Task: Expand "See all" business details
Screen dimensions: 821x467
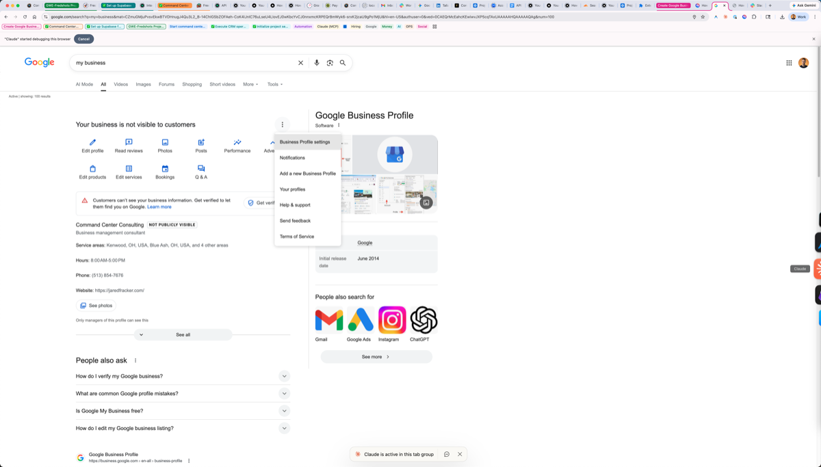Action: (183, 334)
